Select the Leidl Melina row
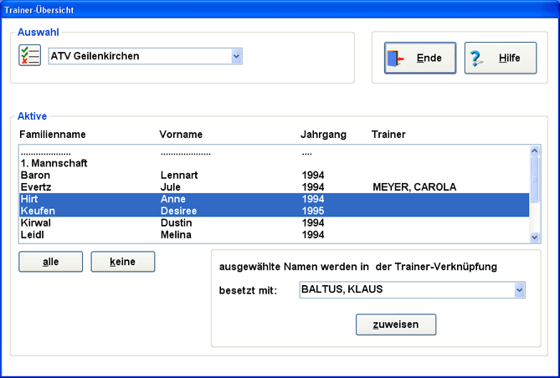The height and width of the screenshot is (378, 560). (167, 235)
